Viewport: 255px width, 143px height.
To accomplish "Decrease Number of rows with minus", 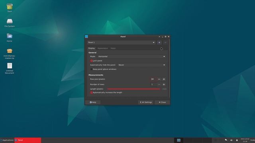I will coord(159,85).
